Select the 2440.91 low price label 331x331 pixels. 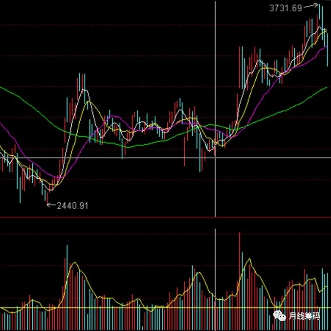click(x=72, y=206)
